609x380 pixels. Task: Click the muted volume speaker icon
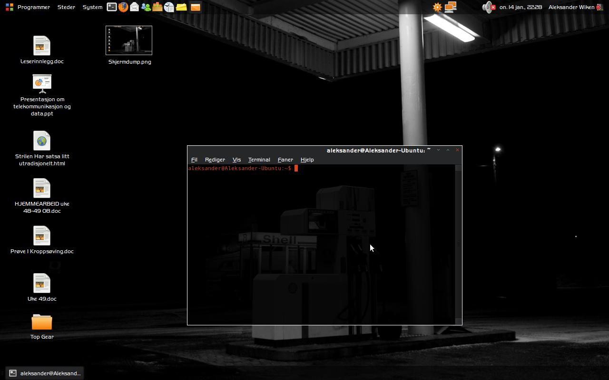click(489, 7)
